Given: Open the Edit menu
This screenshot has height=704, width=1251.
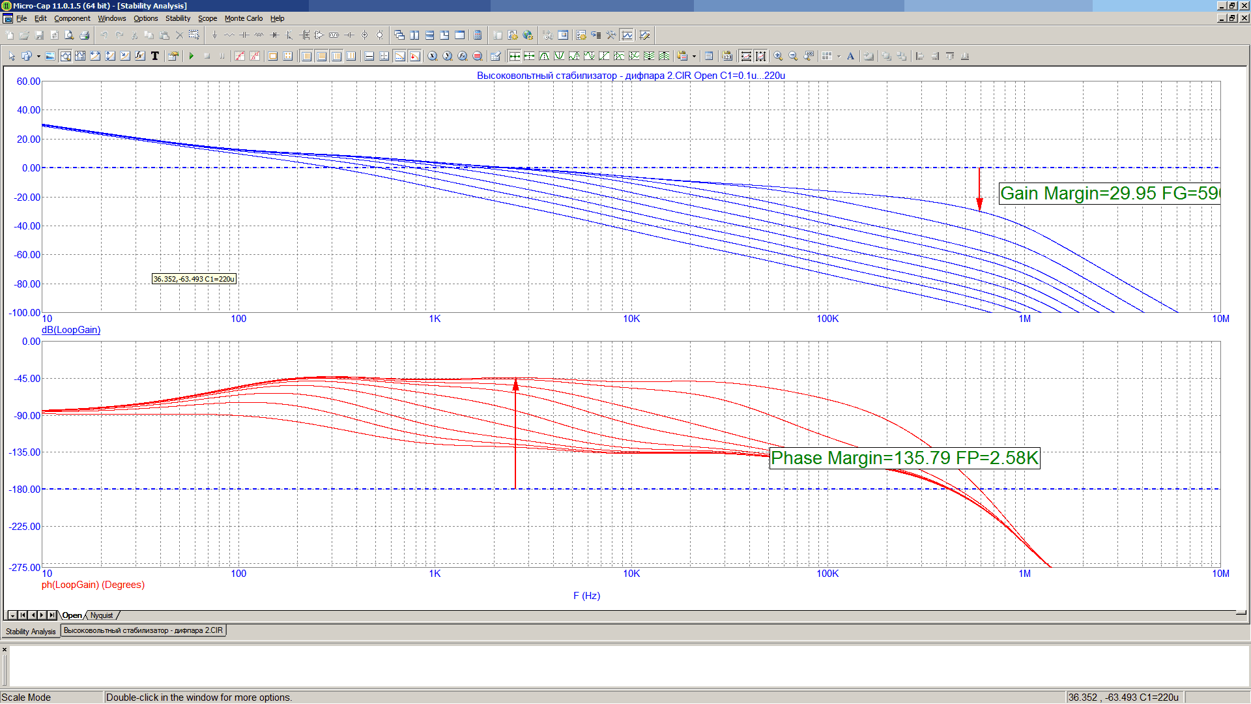Looking at the screenshot, I should point(40,18).
